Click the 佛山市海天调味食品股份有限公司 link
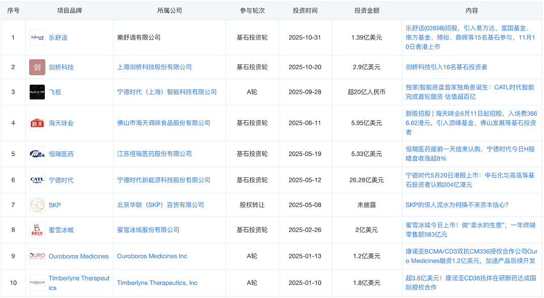 click(x=164, y=123)
